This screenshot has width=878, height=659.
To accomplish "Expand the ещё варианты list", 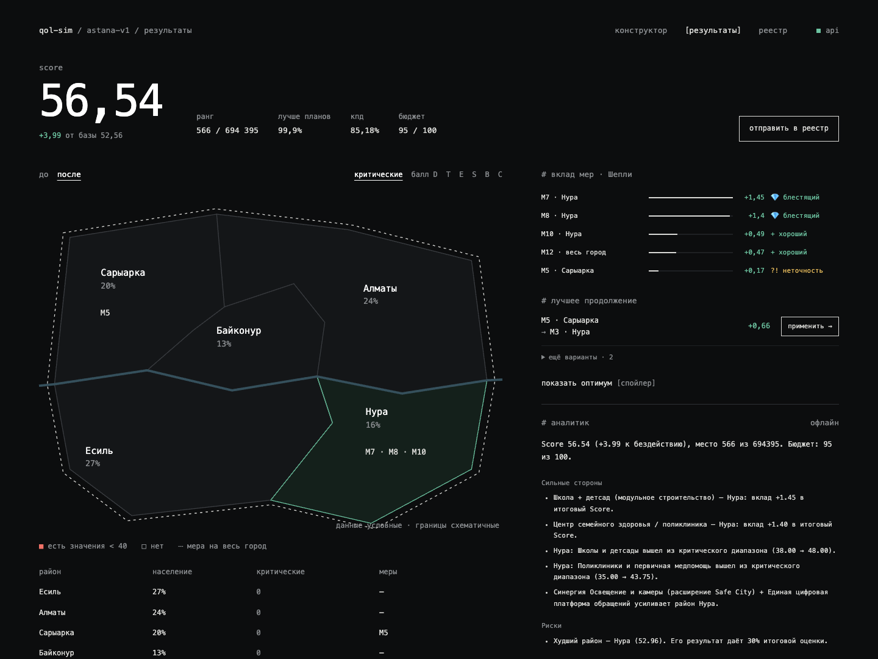I will tap(577, 357).
